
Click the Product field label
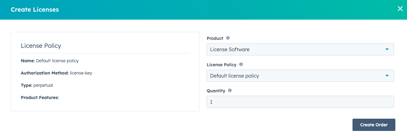(x=215, y=38)
